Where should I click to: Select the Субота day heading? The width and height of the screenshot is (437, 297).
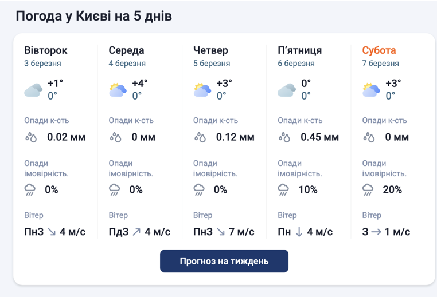pos(379,50)
